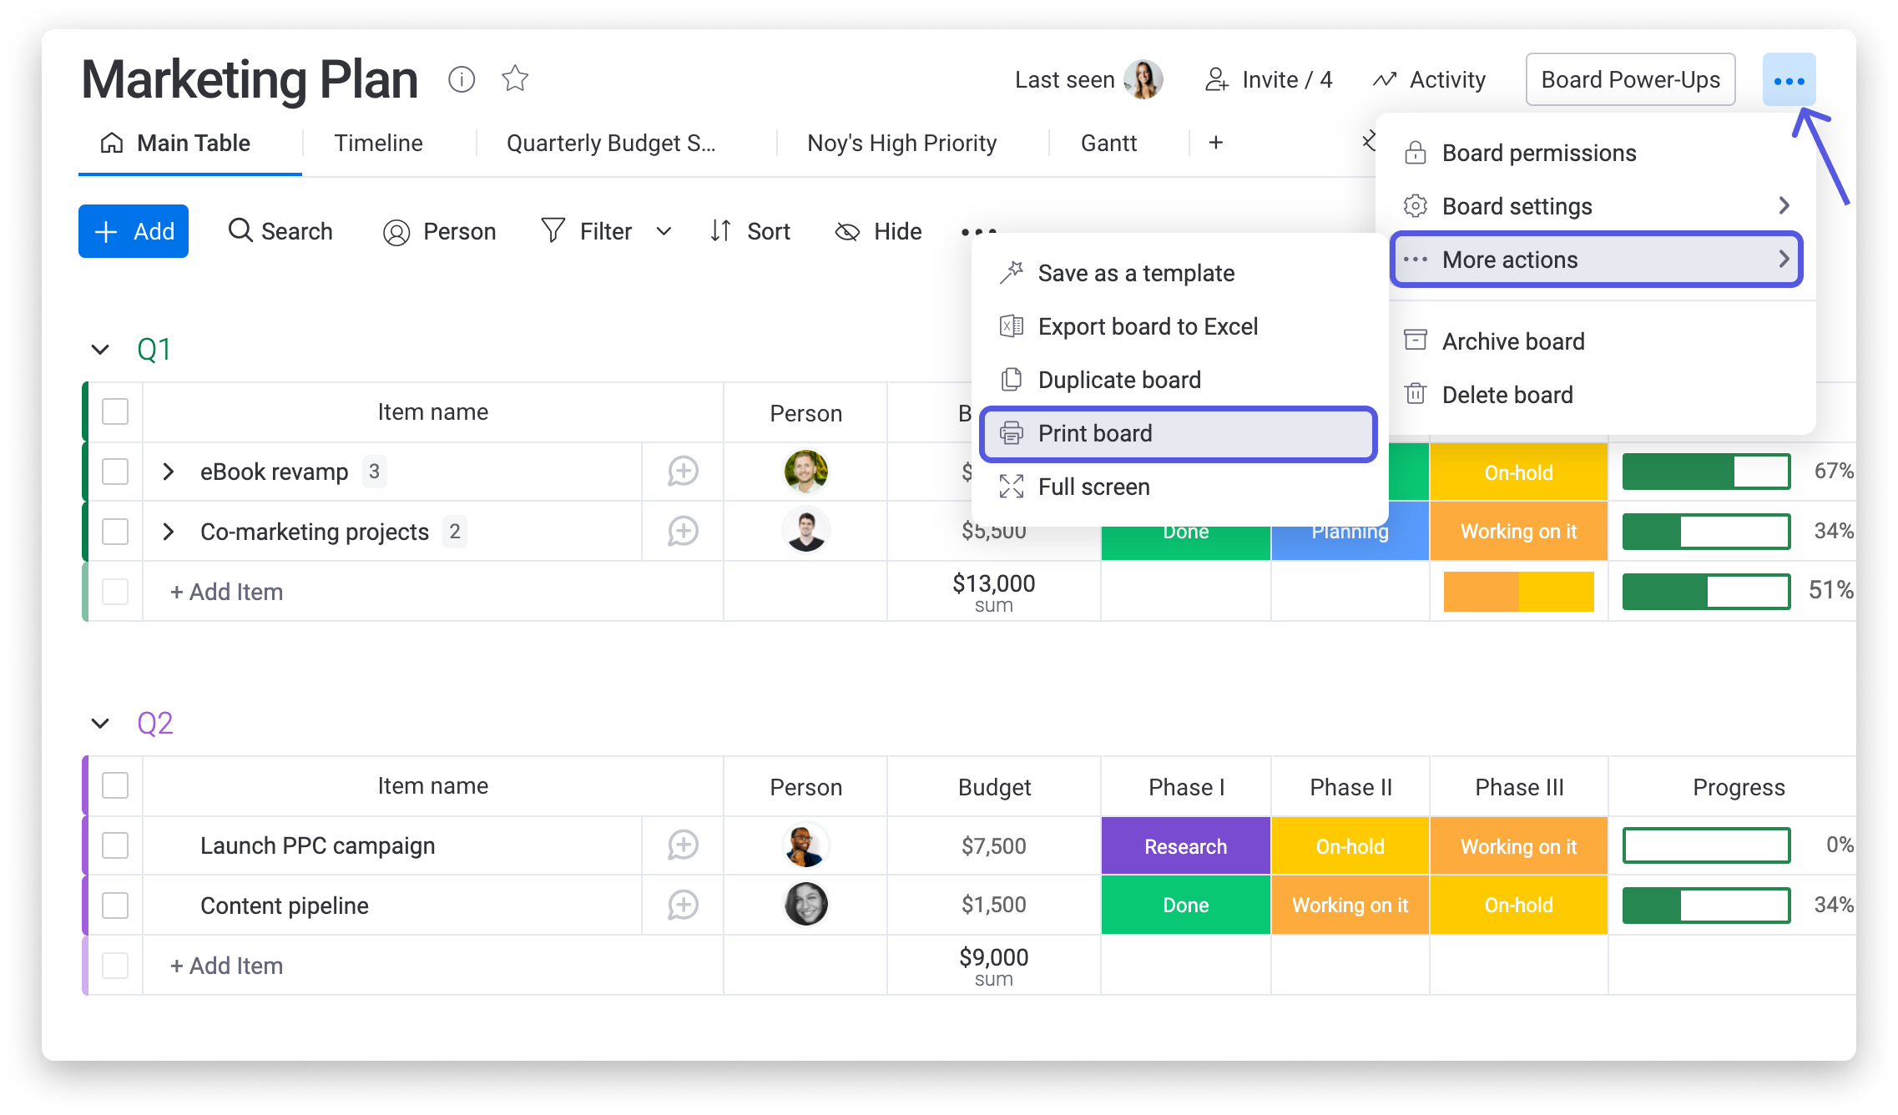Viewport: 1898px width, 1115px height.
Task: Click Add Item in Q1 group
Action: (x=226, y=592)
